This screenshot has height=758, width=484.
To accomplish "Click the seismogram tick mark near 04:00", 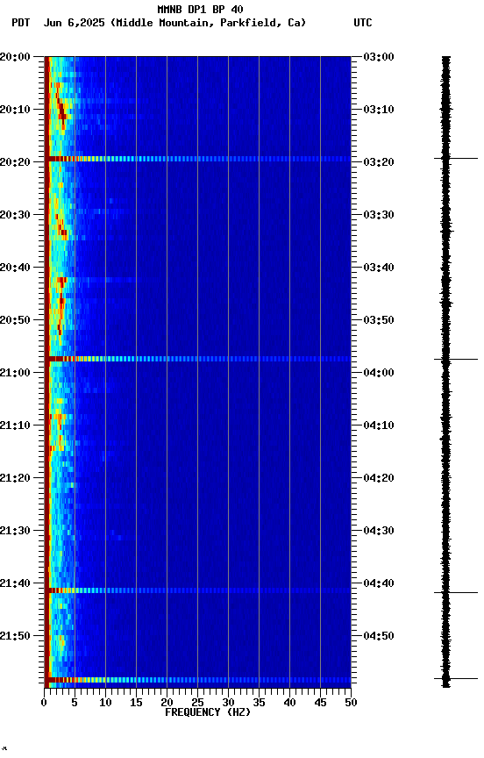I will coord(455,359).
